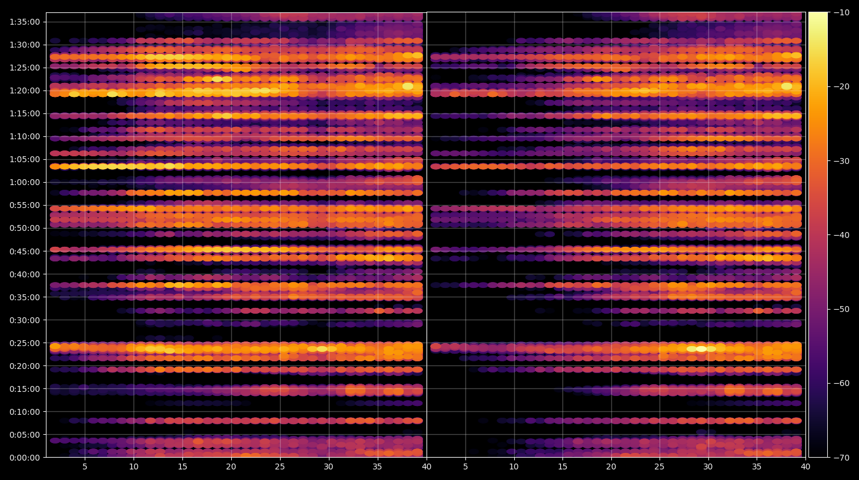Select x-axis label 20 of right heatmap
The width and height of the screenshot is (859, 480).
coord(611,467)
